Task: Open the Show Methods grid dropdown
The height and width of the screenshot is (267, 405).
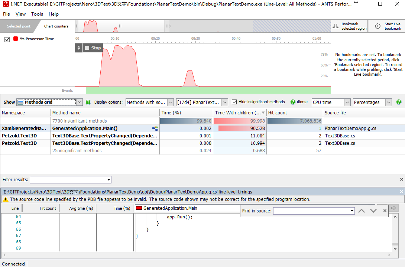Action: pos(80,102)
